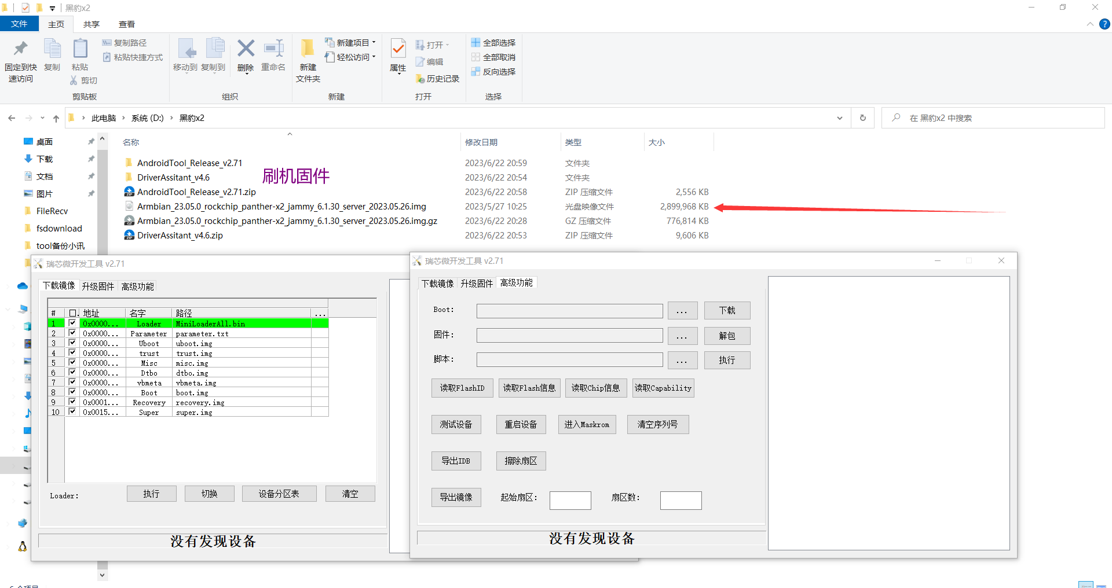The image size is (1112, 588).
Task: Open the recent locations dropdown arrow
Action: [x=42, y=118]
